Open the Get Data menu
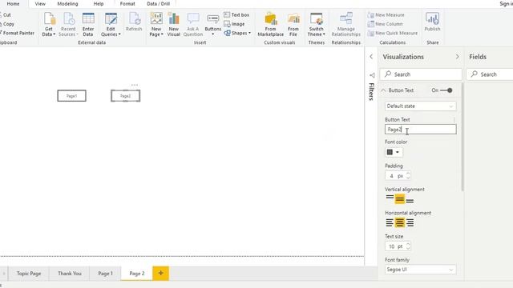Image resolution: width=513 pixels, height=288 pixels. 49,25
